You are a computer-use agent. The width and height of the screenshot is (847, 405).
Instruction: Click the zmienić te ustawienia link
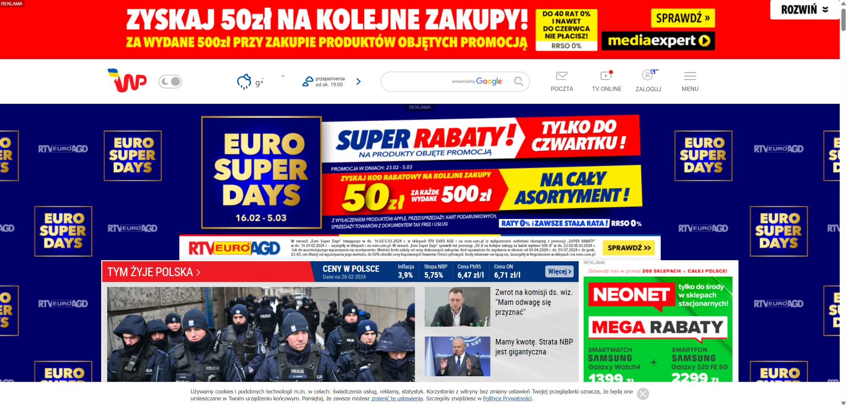tap(397, 398)
